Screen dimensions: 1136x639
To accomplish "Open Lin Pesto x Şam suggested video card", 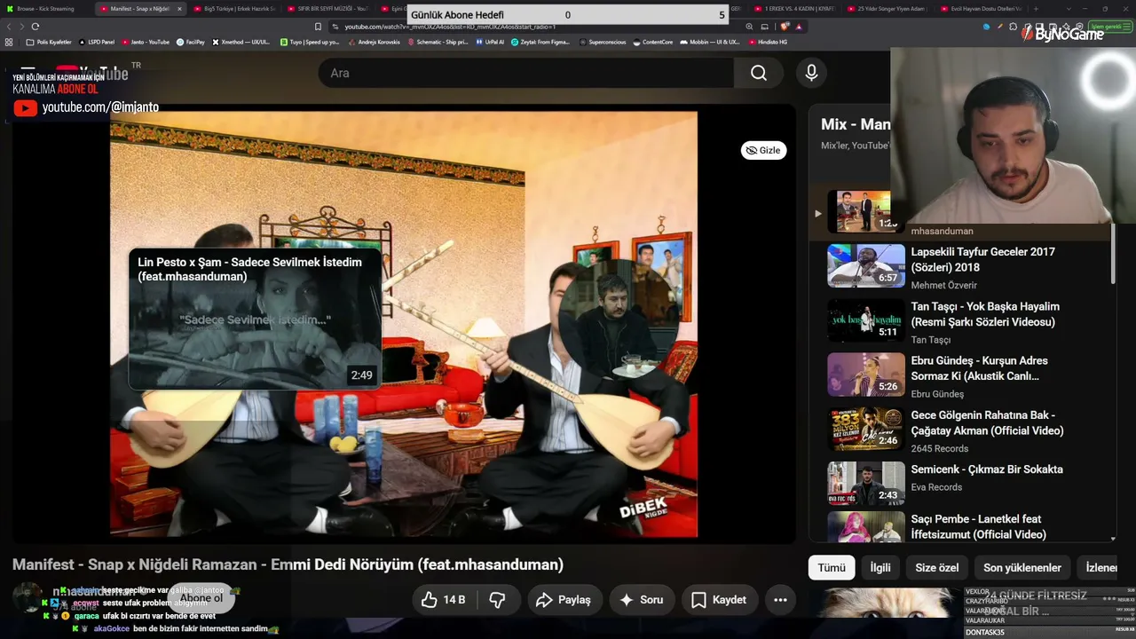I will [256, 319].
